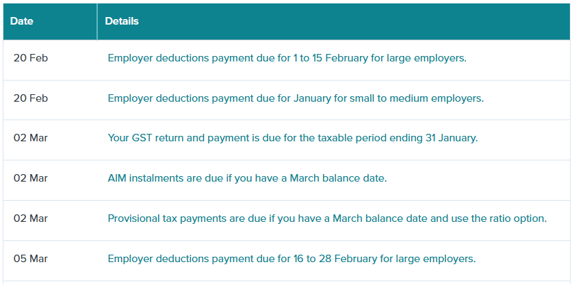Open the 1 to 15 February large employers link
Image resolution: width=574 pixels, height=284 pixels.
point(287,58)
